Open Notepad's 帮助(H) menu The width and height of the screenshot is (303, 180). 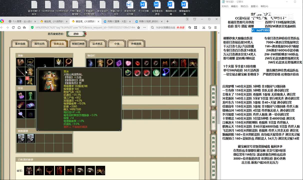[264, 6]
